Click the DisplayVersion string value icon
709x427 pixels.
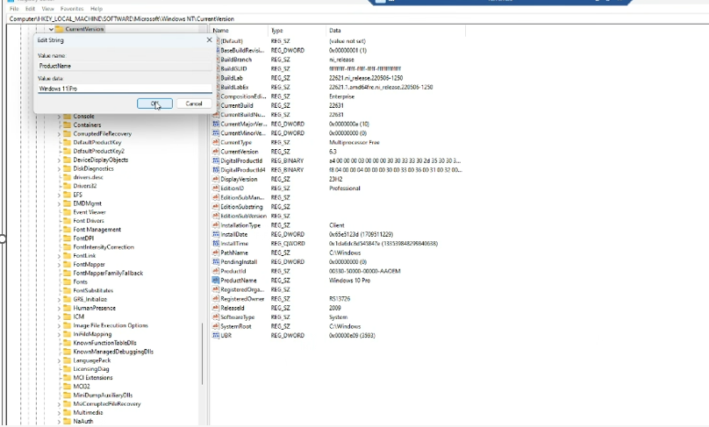tap(216, 179)
